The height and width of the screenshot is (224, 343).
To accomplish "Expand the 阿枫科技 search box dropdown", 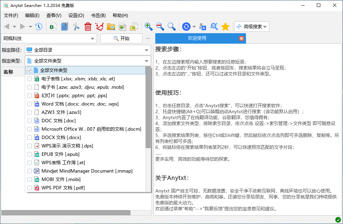I will pyautogui.click(x=92, y=39).
